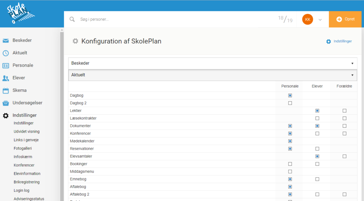Check Bookinger for Personale
This screenshot has width=364, height=201.
(x=290, y=164)
